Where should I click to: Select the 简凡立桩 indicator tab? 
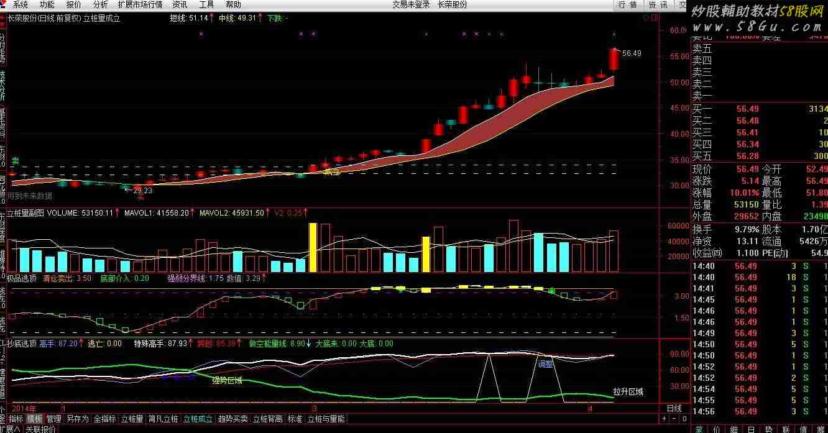(x=163, y=419)
